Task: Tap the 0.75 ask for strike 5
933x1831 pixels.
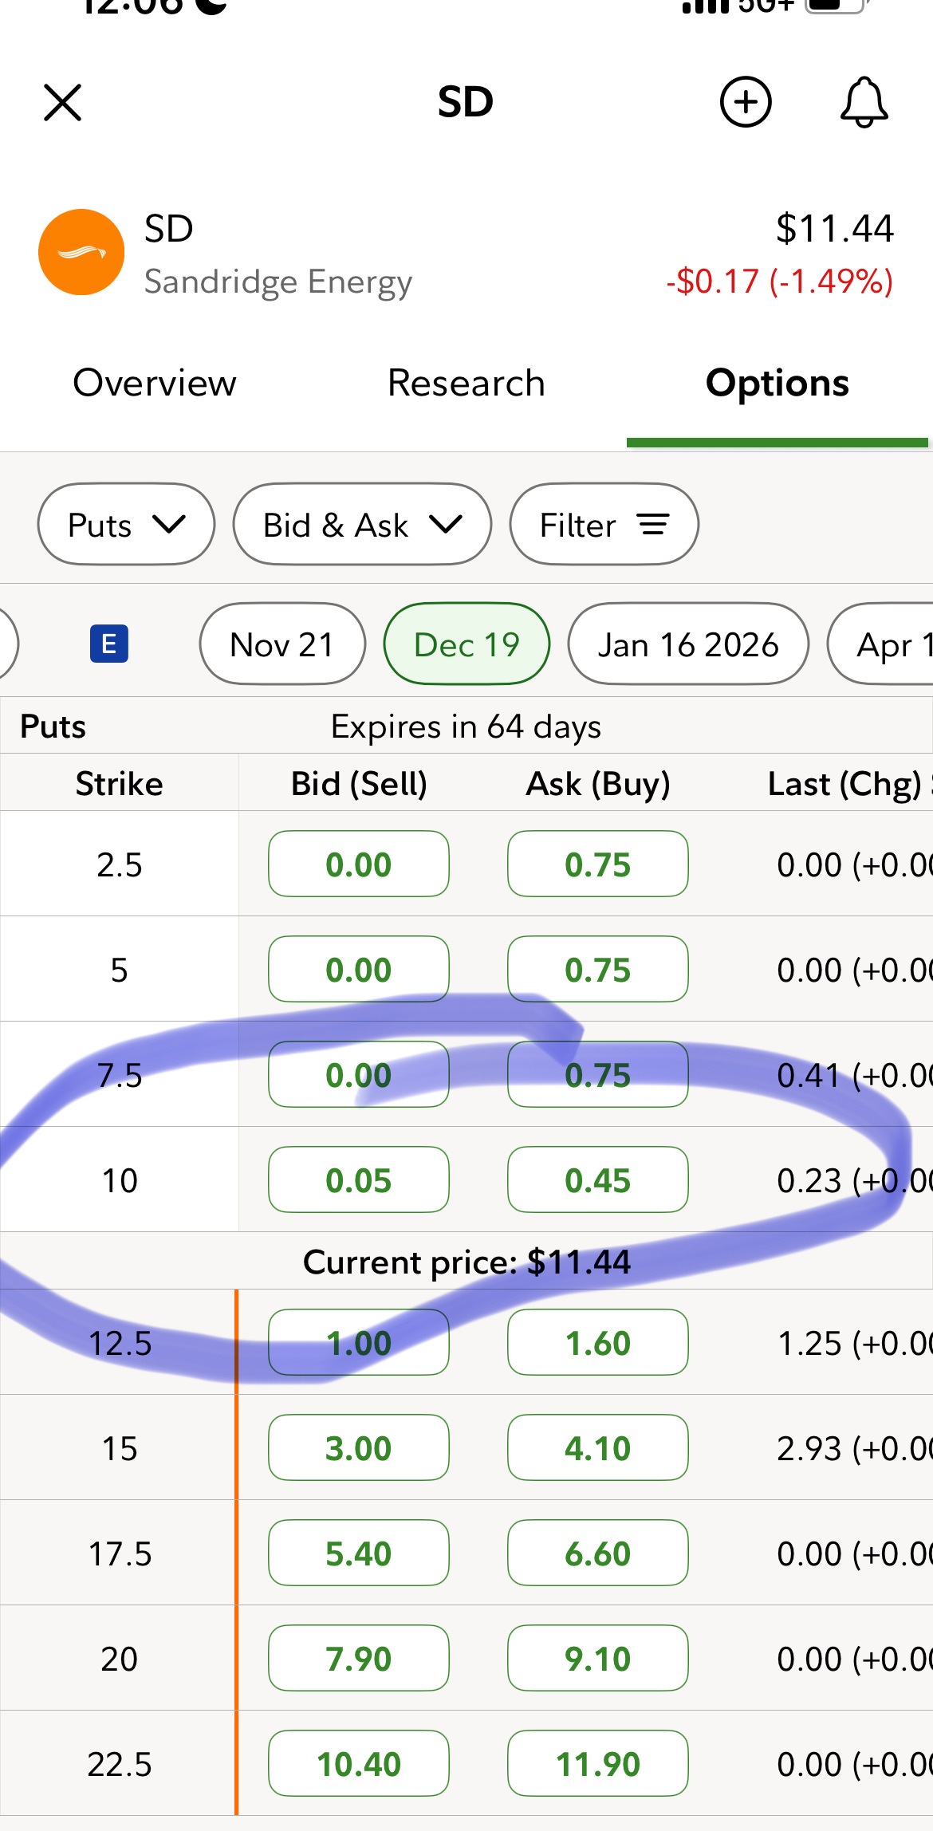Action: click(x=598, y=969)
